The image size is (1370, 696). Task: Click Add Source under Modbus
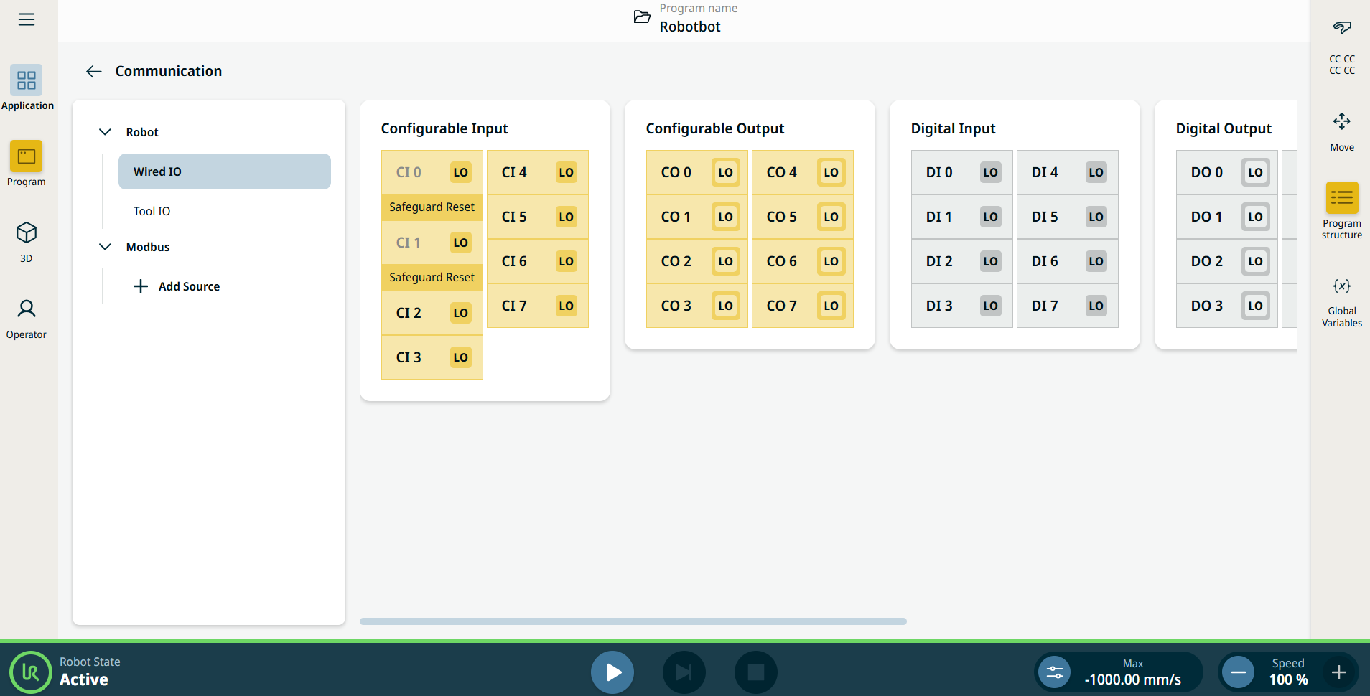(x=177, y=286)
